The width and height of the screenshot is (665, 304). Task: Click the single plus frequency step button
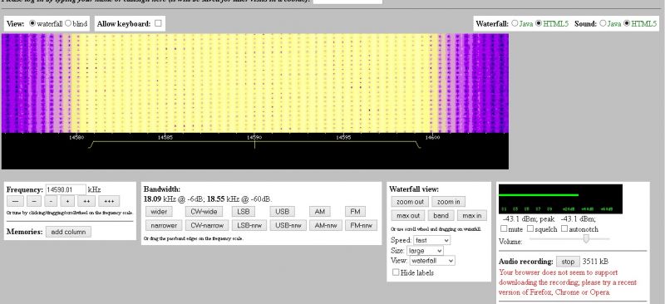(x=67, y=201)
